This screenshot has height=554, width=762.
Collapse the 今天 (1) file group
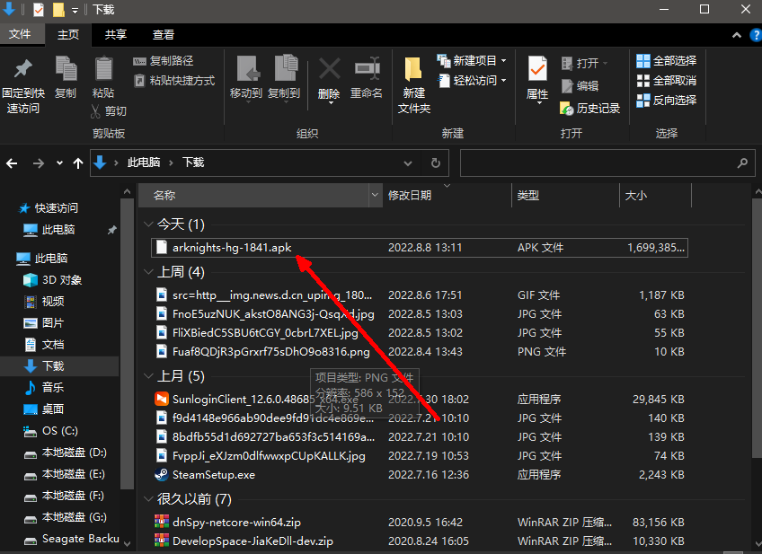click(x=148, y=224)
